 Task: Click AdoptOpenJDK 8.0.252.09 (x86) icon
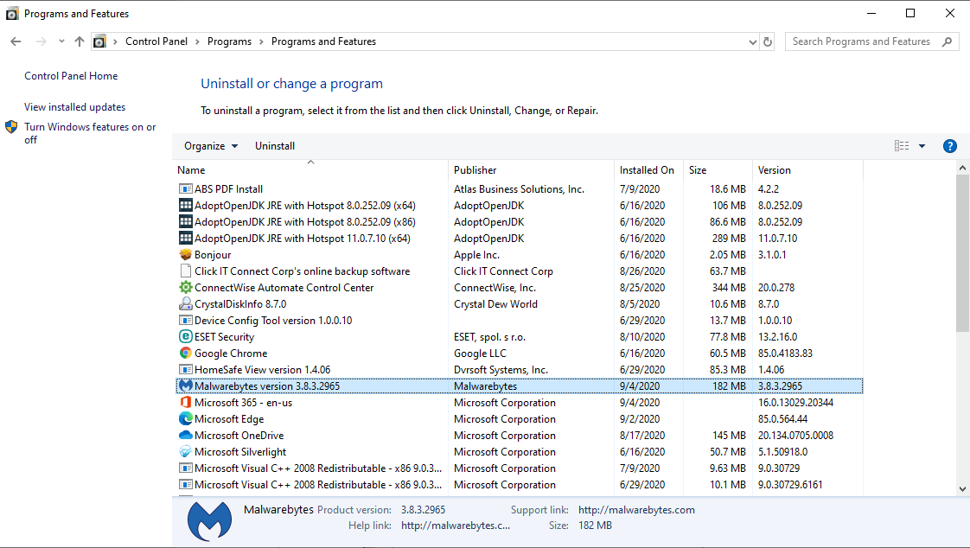[x=185, y=221]
